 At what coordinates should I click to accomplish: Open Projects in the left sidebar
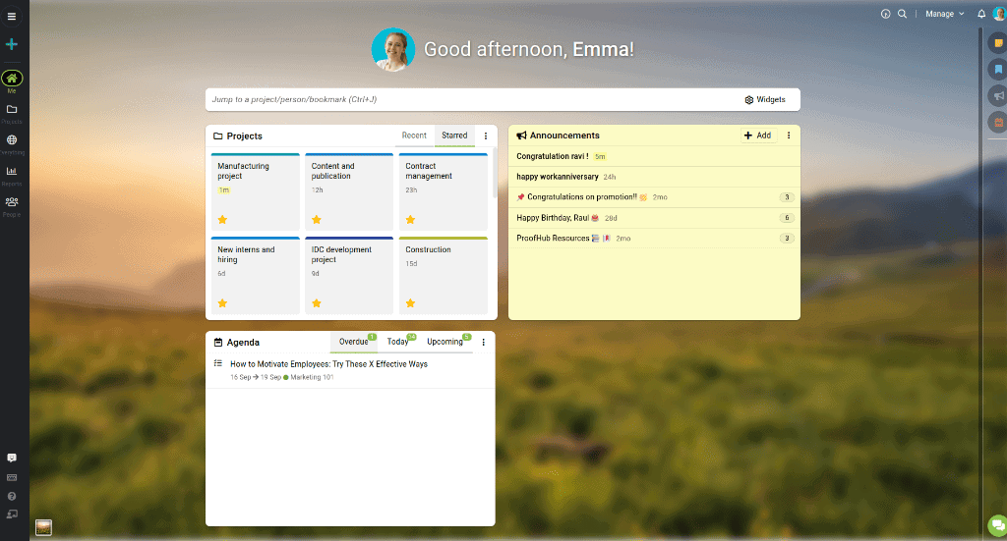(x=12, y=110)
